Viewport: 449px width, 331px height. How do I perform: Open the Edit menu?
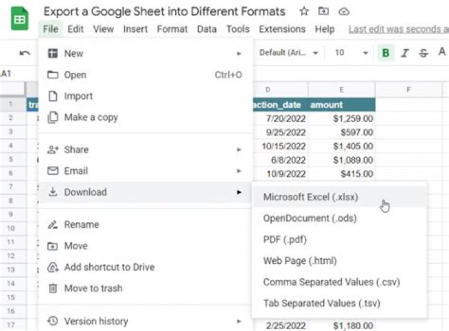(x=75, y=29)
